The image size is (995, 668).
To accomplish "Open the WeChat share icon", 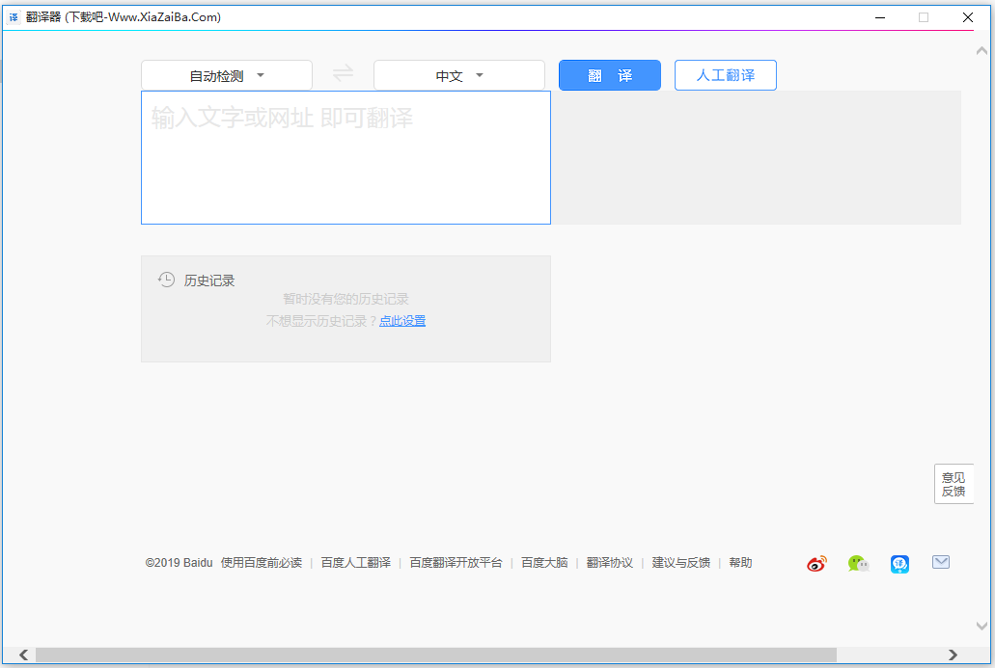I will 858,564.
